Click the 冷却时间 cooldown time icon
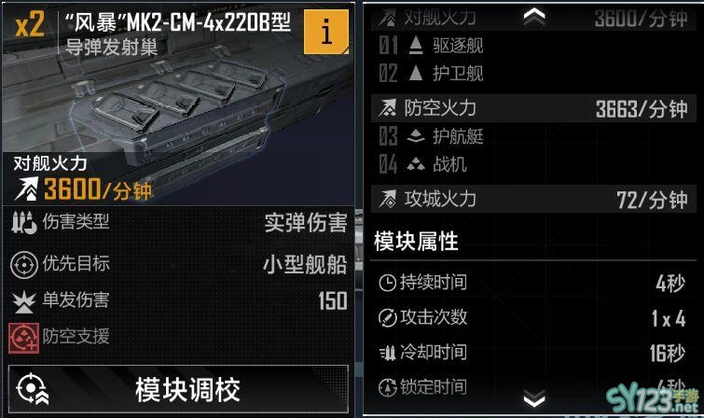Viewport: 704px width, 418px height. click(387, 354)
